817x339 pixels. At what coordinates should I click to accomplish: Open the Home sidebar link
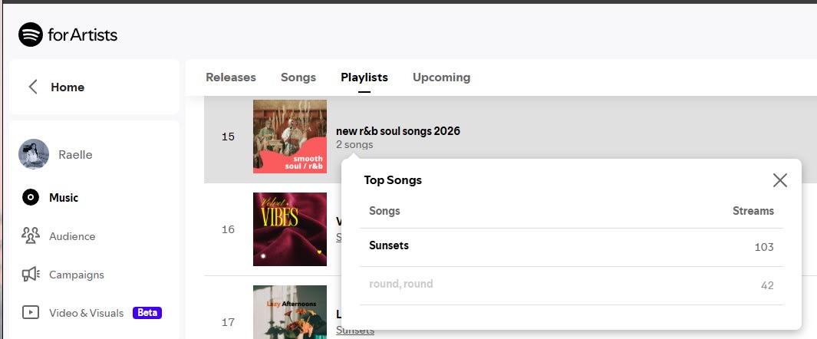68,87
